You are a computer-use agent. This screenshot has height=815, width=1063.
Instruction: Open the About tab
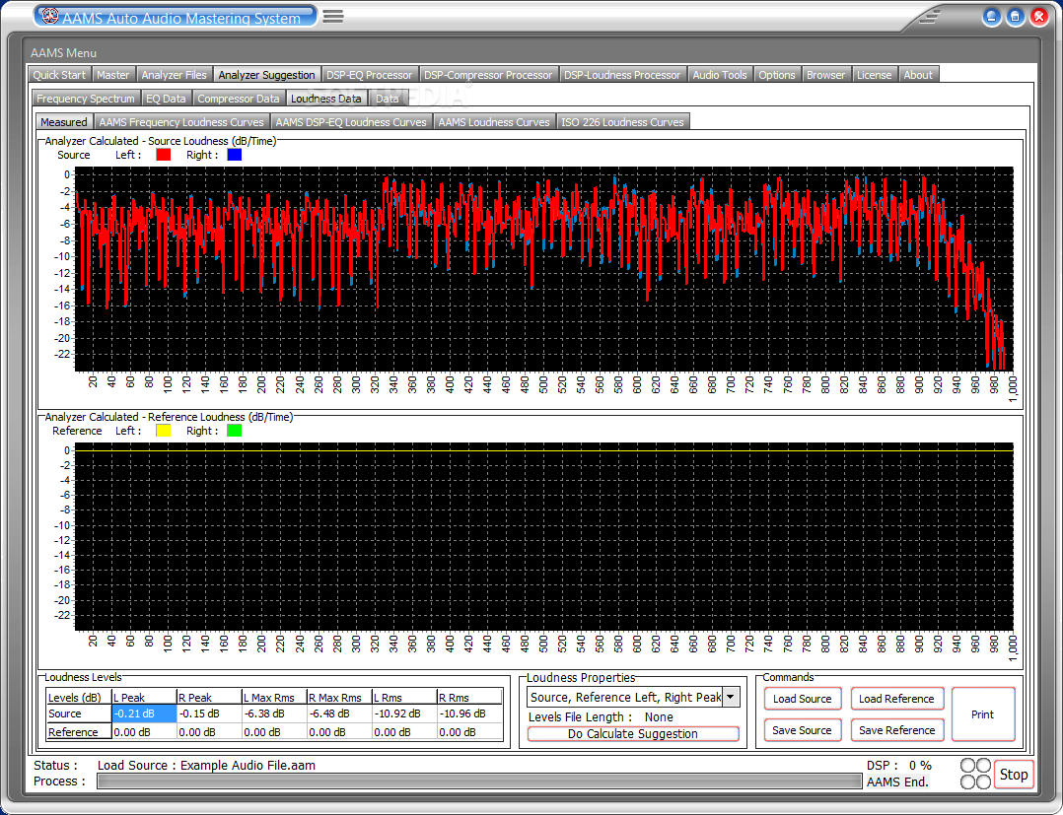pos(918,75)
